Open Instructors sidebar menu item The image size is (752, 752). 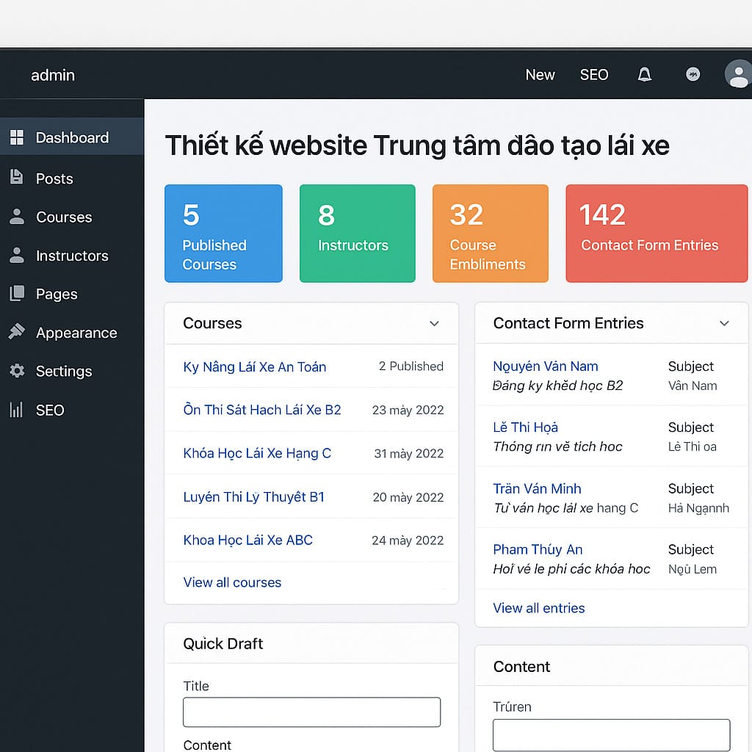click(x=72, y=256)
